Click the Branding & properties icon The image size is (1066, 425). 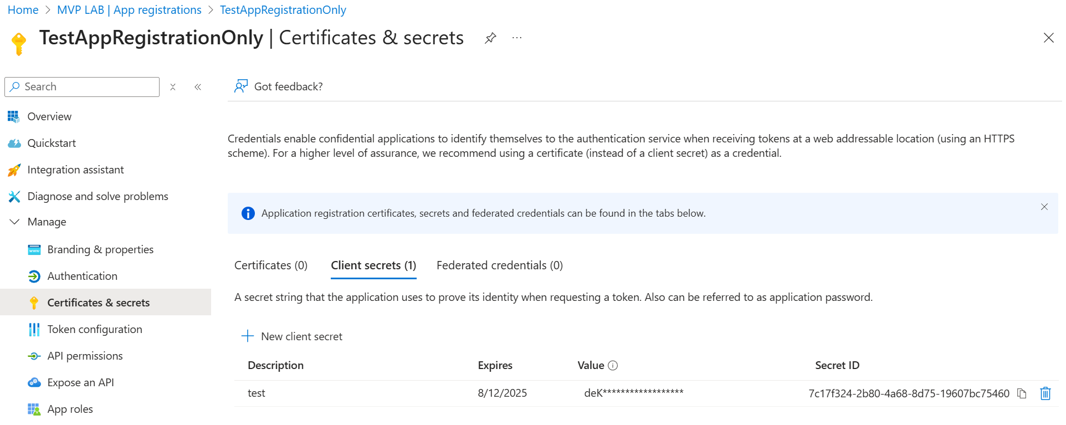click(x=34, y=250)
